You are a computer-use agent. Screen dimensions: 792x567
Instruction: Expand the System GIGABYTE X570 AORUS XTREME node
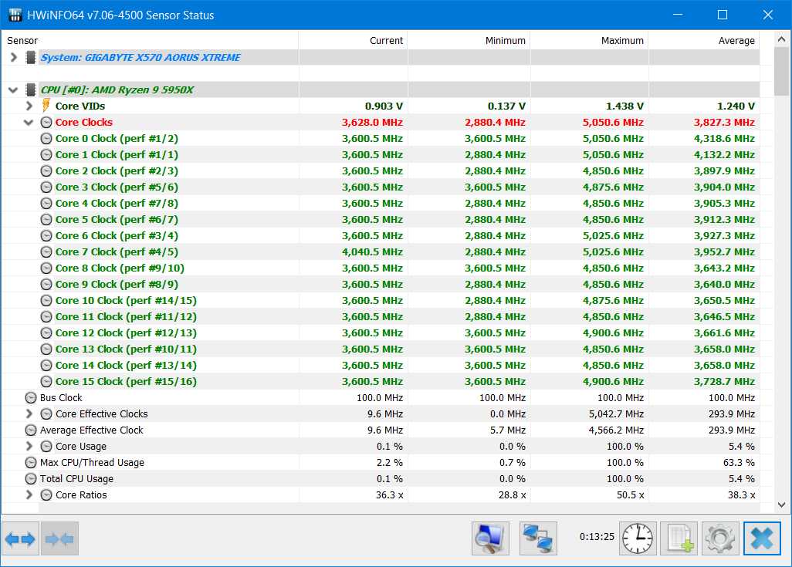pos(14,58)
